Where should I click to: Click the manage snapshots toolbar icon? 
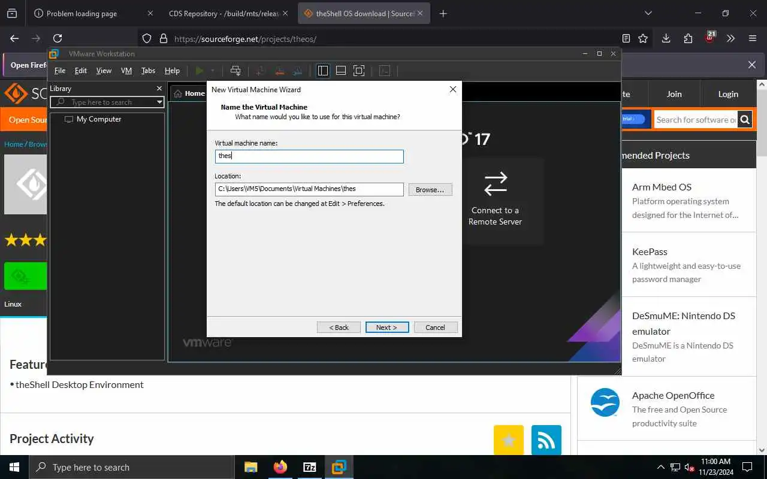pos(298,71)
